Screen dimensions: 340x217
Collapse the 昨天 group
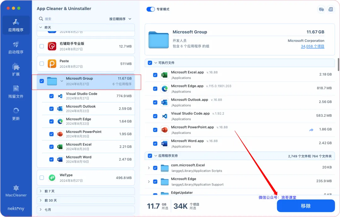click(x=41, y=27)
